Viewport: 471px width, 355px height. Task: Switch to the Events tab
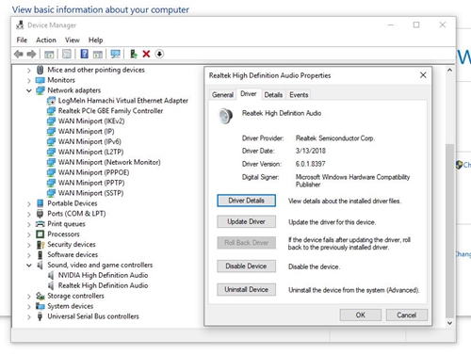click(299, 95)
